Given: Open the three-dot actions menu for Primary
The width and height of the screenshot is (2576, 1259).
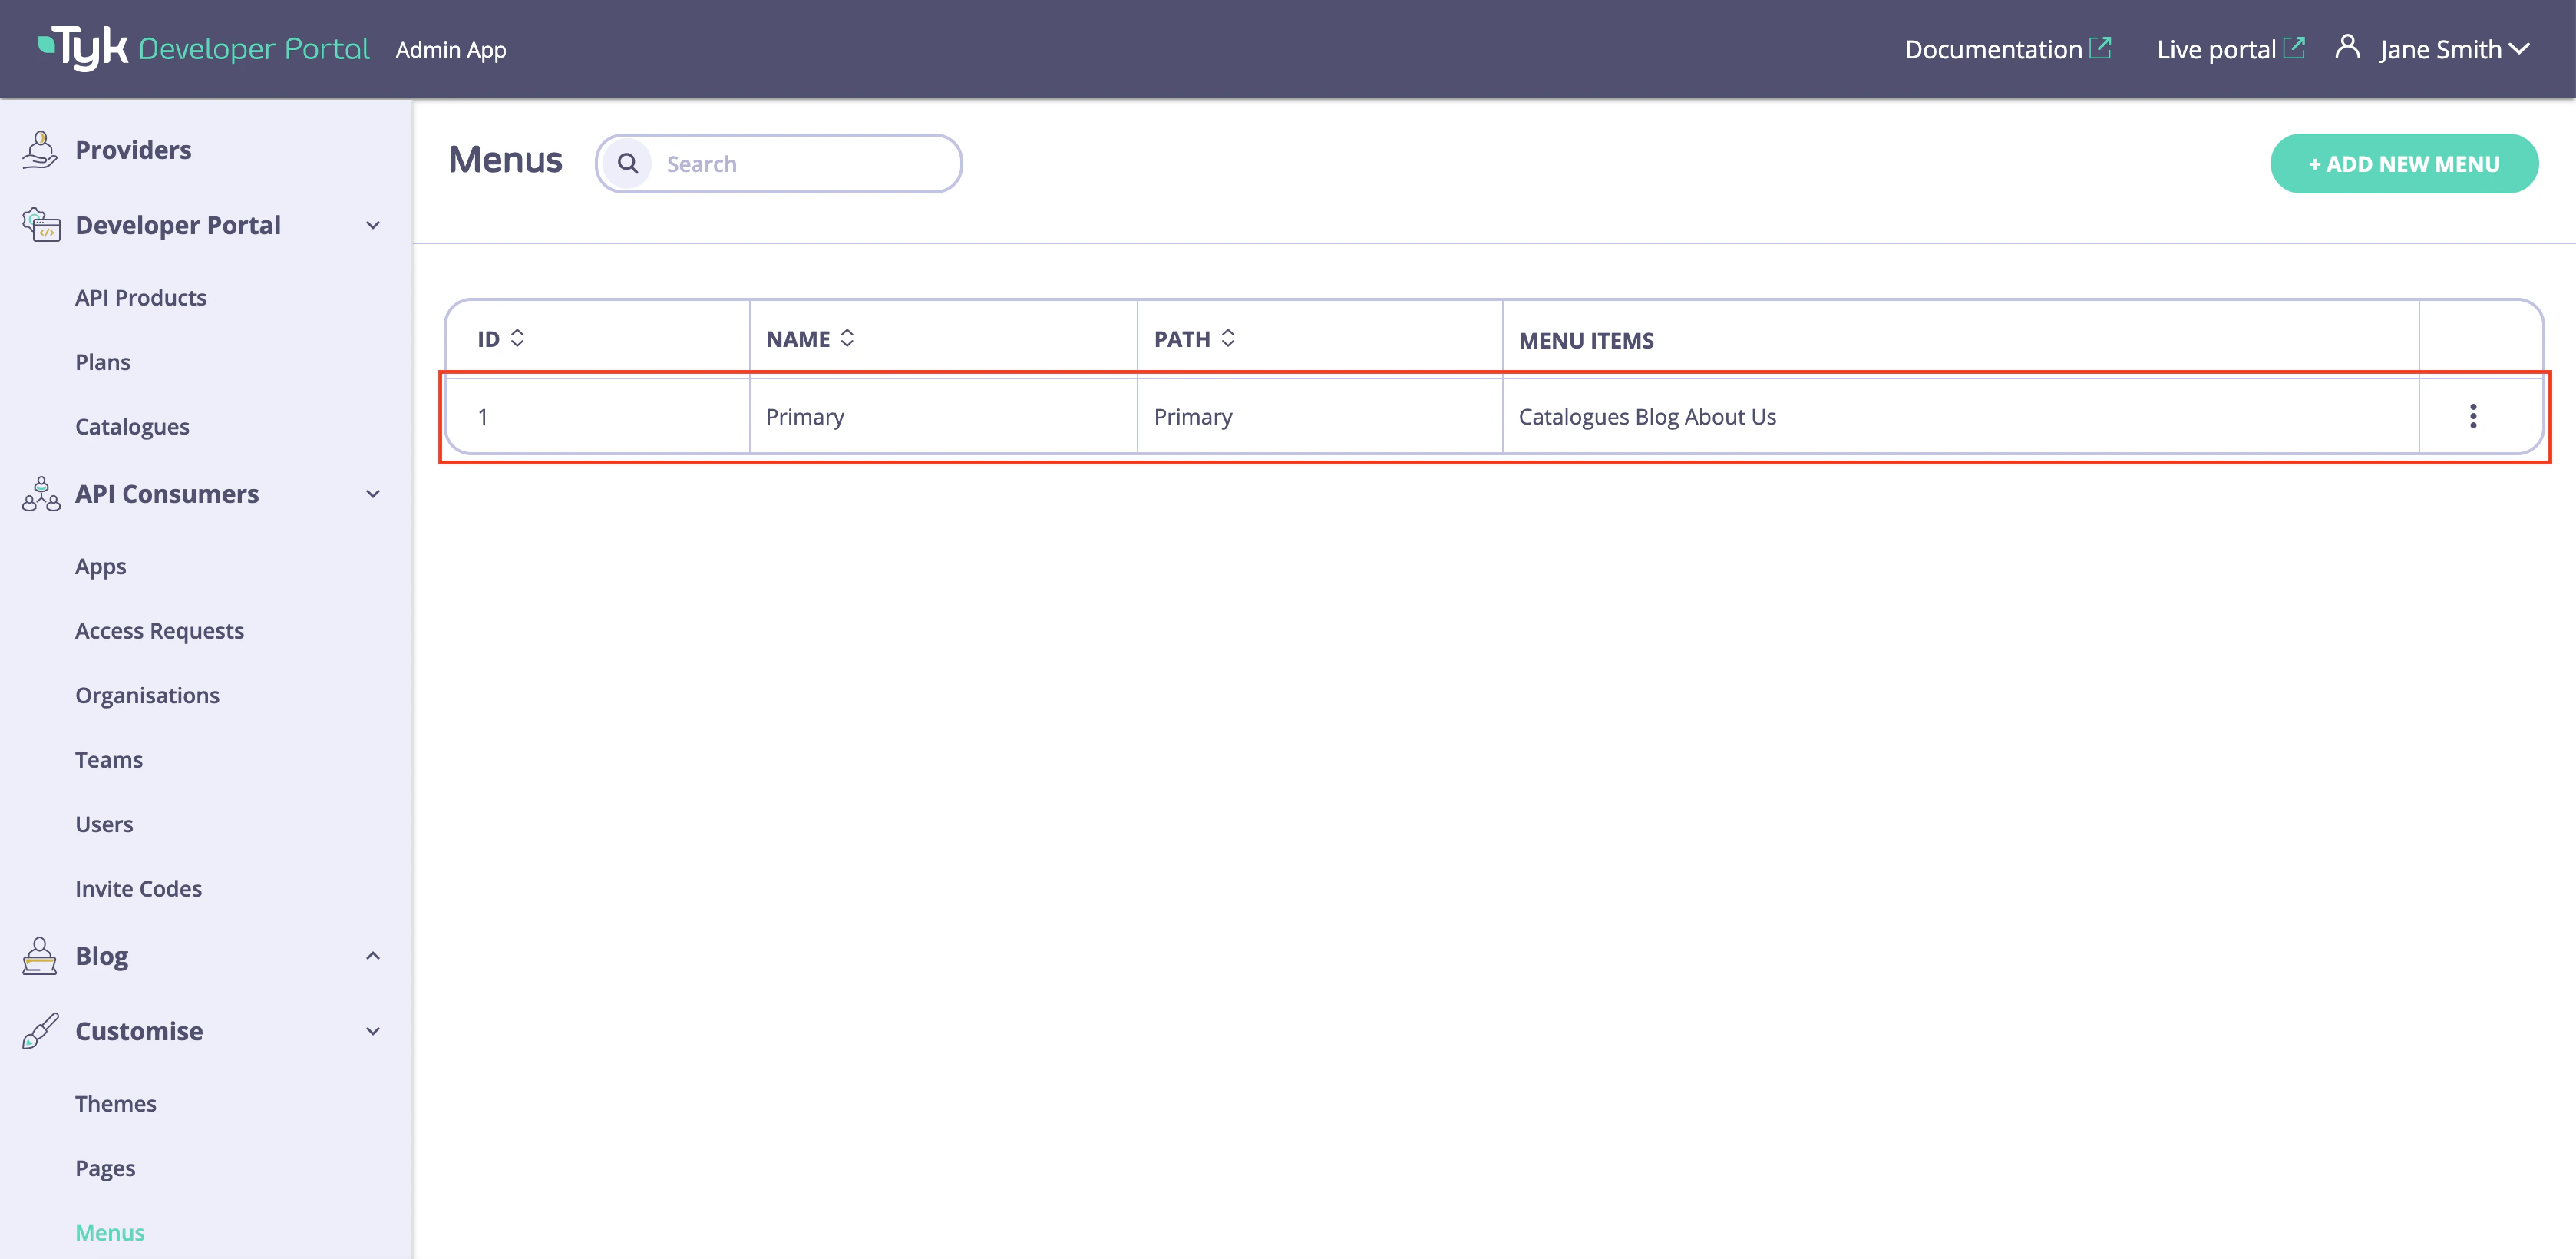Looking at the screenshot, I should click(2473, 416).
